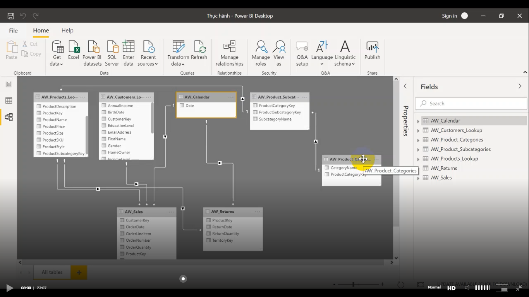The height and width of the screenshot is (297, 529).
Task: Click Cut in the Clipboard group
Action: (30, 44)
